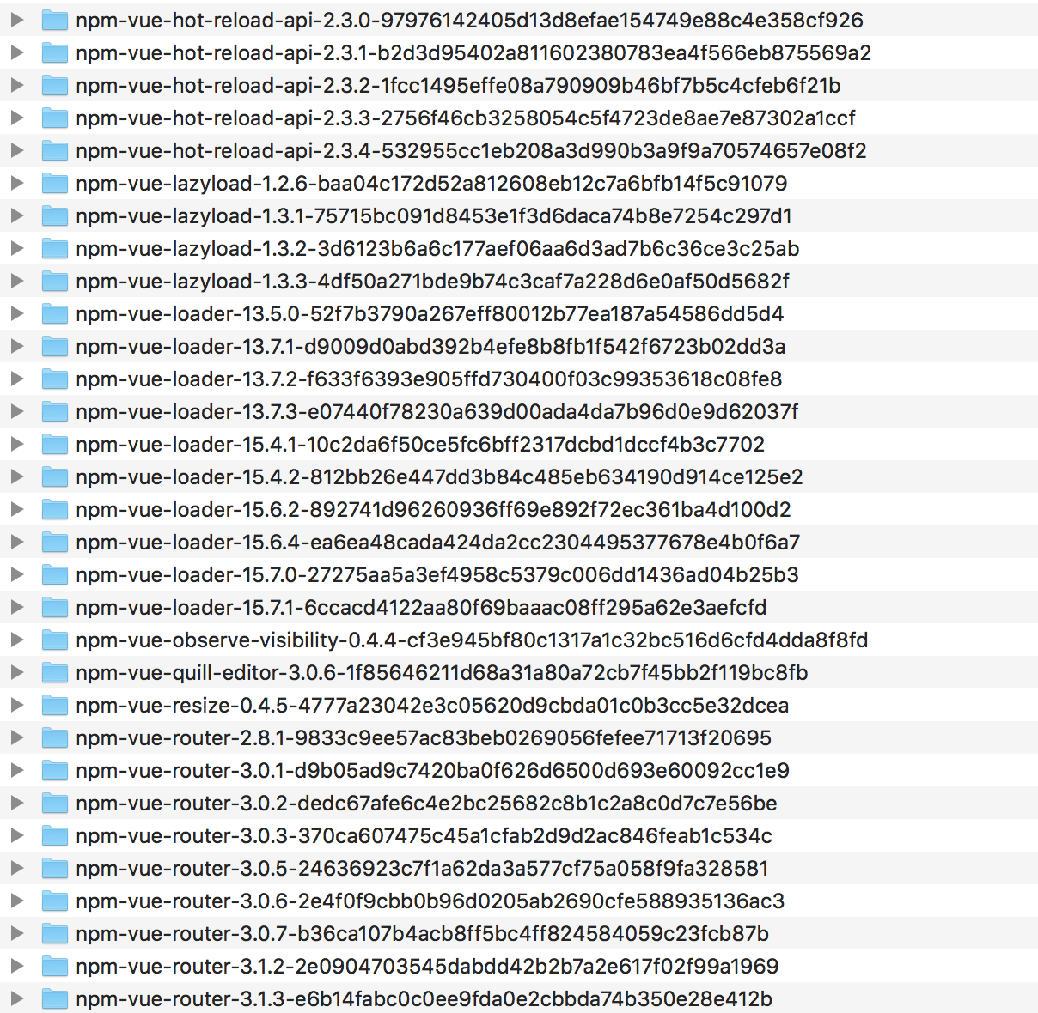1038x1013 pixels.
Task: Select name npm-vue-router-3.0.3-370ca607475c45a1cfab2d9d2ac846feab1c534c
Action: pos(424,836)
